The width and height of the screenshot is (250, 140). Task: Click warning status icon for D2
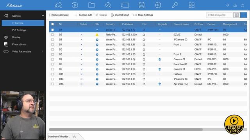[97, 35]
